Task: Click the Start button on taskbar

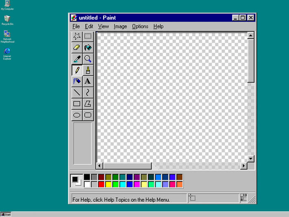Action: point(6,214)
